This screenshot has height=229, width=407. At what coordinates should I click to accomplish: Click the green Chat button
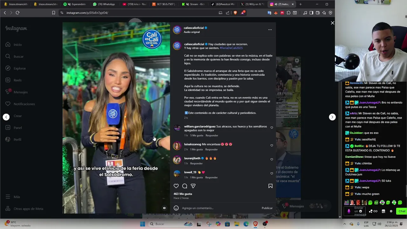[402, 211]
